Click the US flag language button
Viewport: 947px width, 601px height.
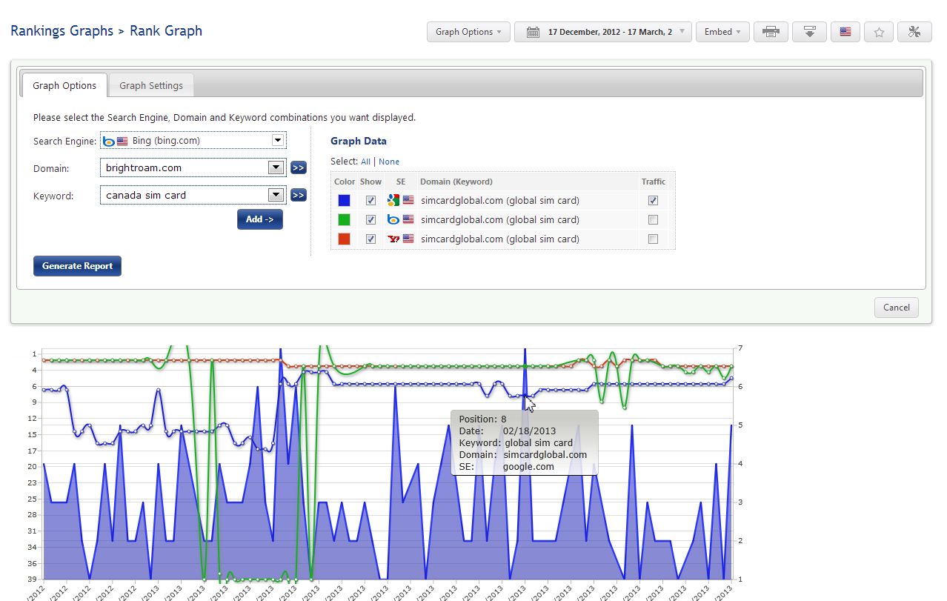pyautogui.click(x=845, y=32)
